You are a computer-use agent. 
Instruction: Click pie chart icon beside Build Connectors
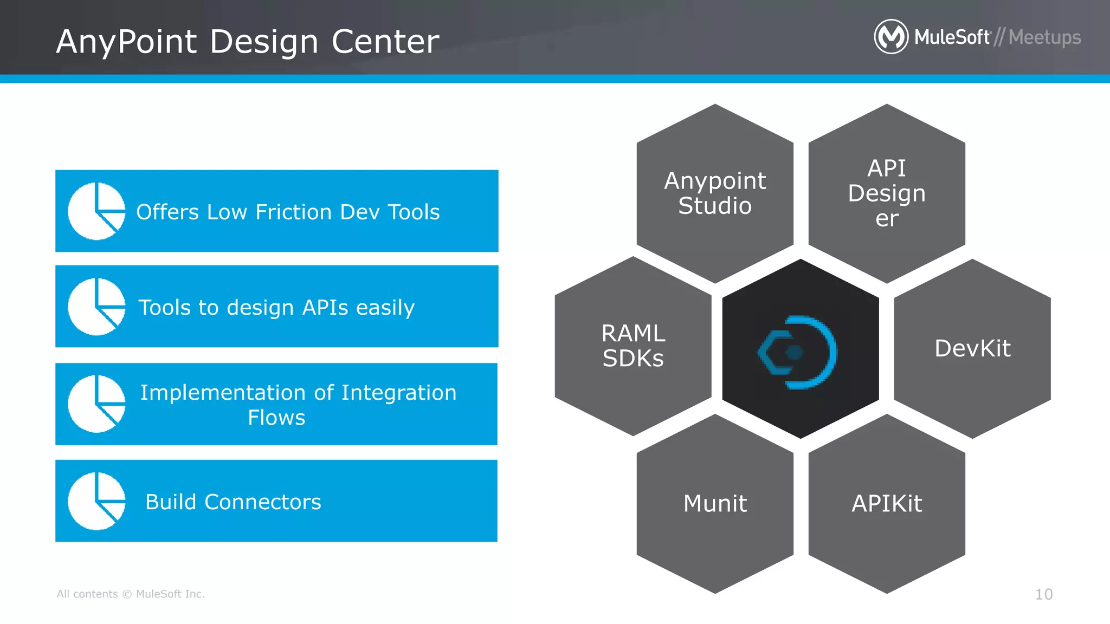(x=96, y=501)
